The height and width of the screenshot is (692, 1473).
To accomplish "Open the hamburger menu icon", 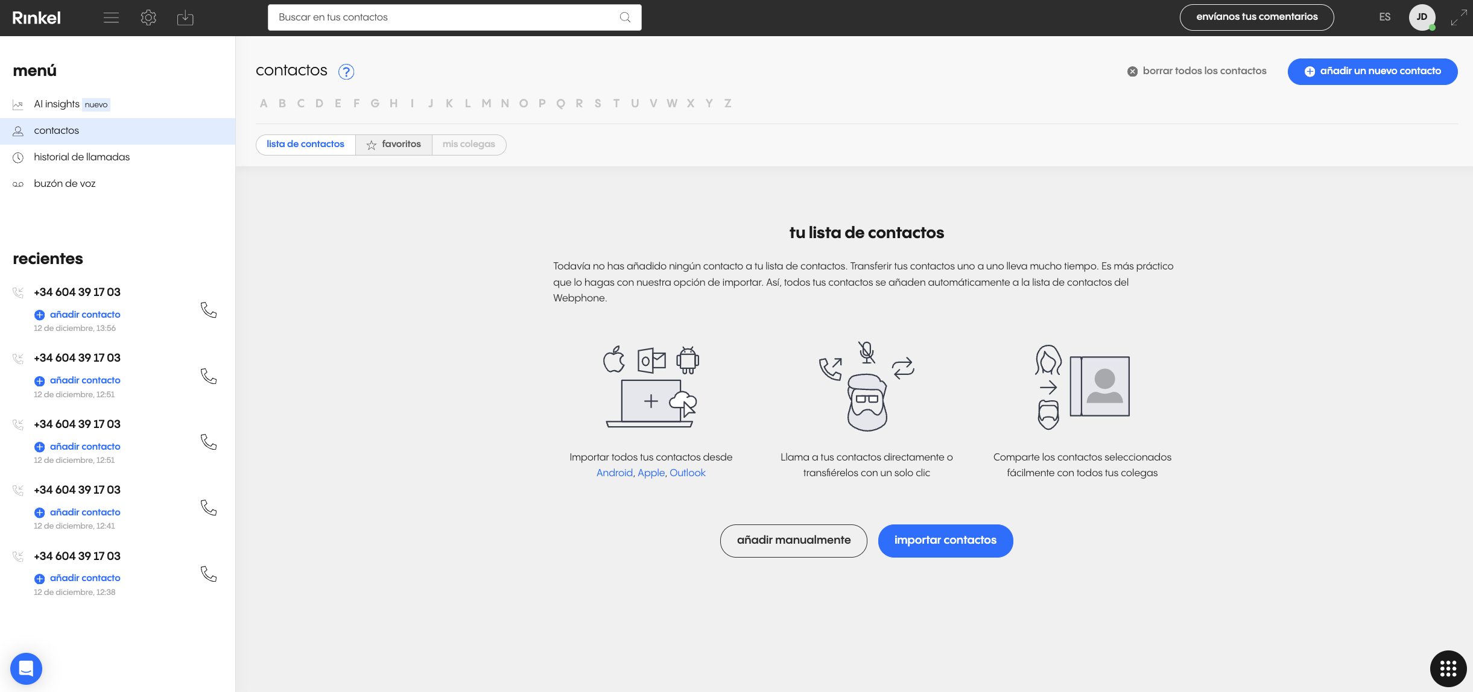I will pyautogui.click(x=111, y=17).
